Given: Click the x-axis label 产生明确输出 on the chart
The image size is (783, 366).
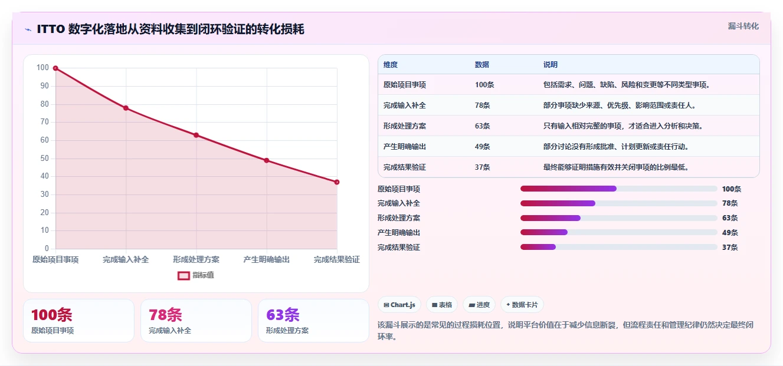Looking at the screenshot, I should [266, 259].
